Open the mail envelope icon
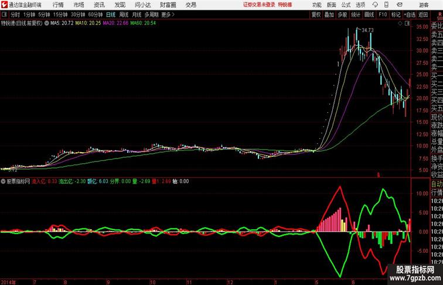The height and width of the screenshot is (285, 443). (400, 5)
